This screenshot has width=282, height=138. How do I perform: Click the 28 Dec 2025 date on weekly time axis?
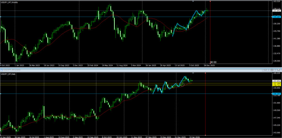[x=209, y=66]
